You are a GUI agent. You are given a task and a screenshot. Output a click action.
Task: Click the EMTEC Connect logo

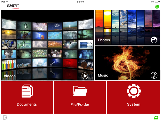(x=13, y=7)
